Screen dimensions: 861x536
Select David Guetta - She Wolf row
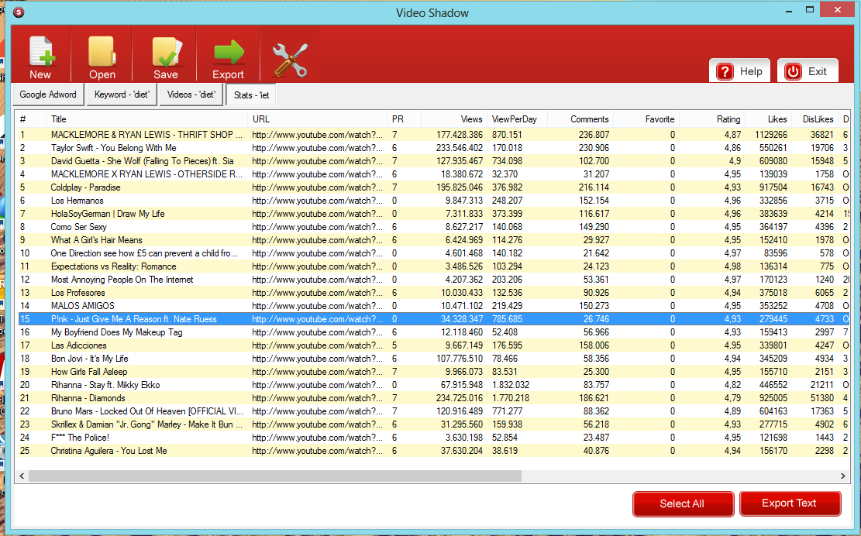pos(433,161)
